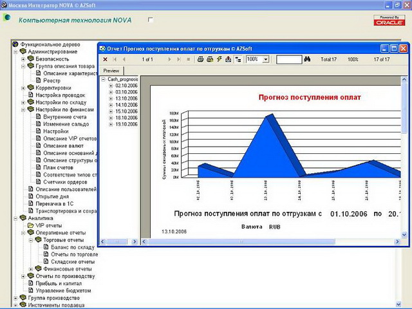Maximize the report window
This screenshot has height=309, width=412.
pos(394,48)
